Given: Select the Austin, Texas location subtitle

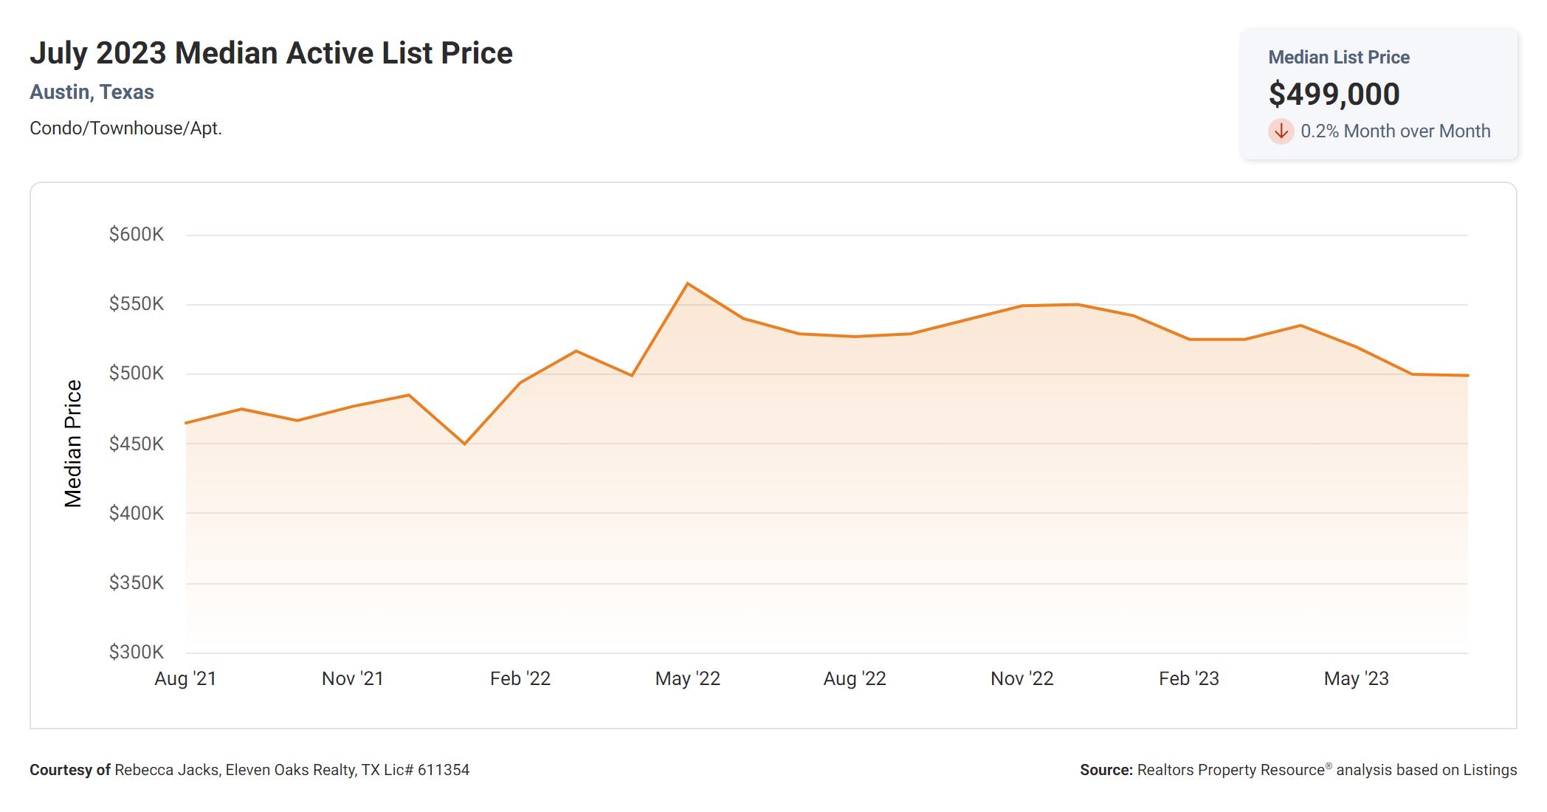Looking at the screenshot, I should tap(92, 92).
